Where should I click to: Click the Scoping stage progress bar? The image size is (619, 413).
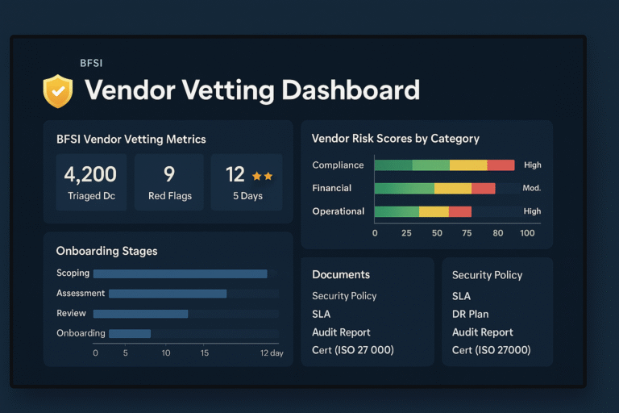pos(180,273)
